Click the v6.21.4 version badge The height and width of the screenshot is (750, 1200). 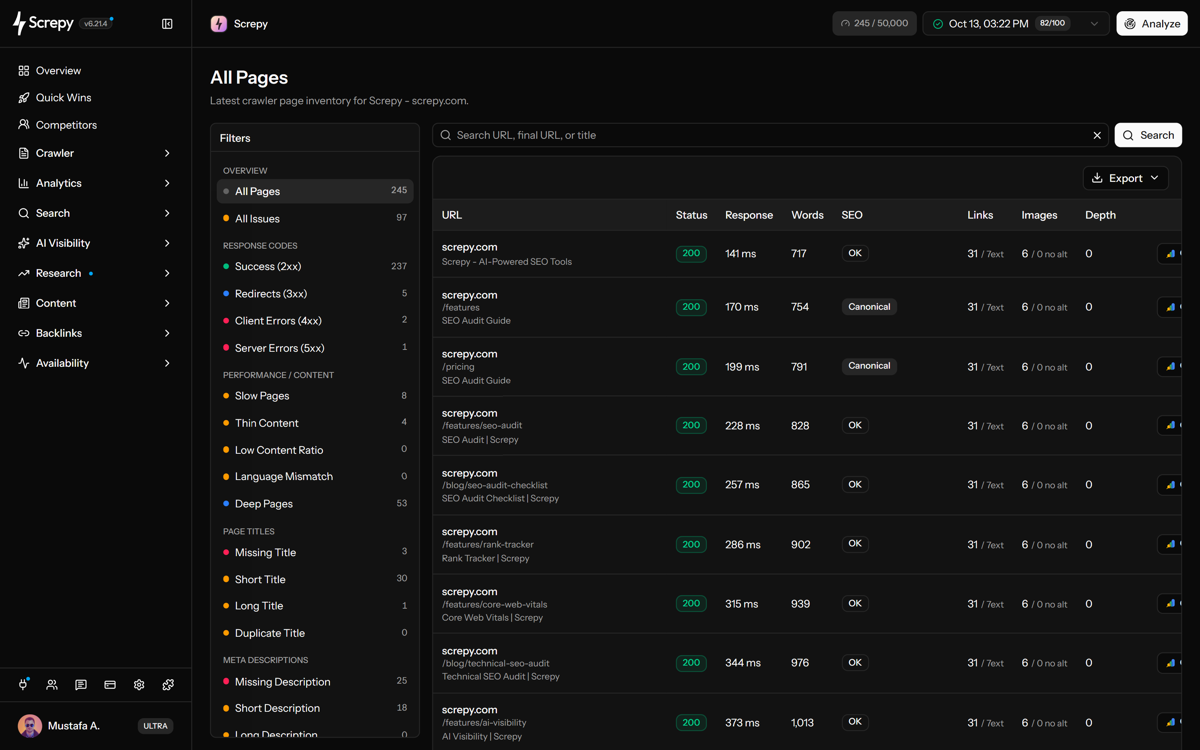tap(96, 24)
